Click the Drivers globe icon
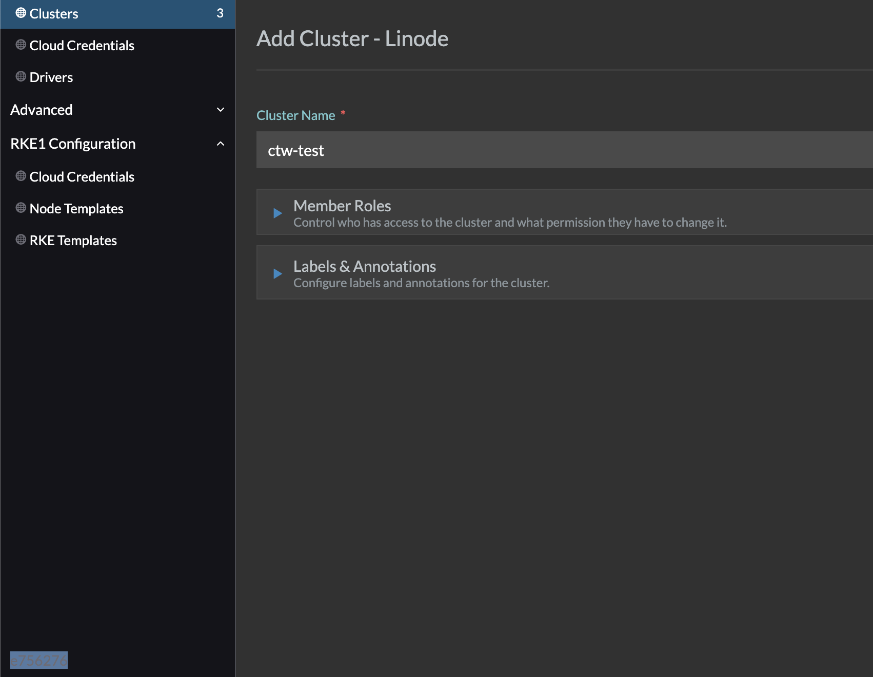Image resolution: width=873 pixels, height=677 pixels. tap(21, 77)
